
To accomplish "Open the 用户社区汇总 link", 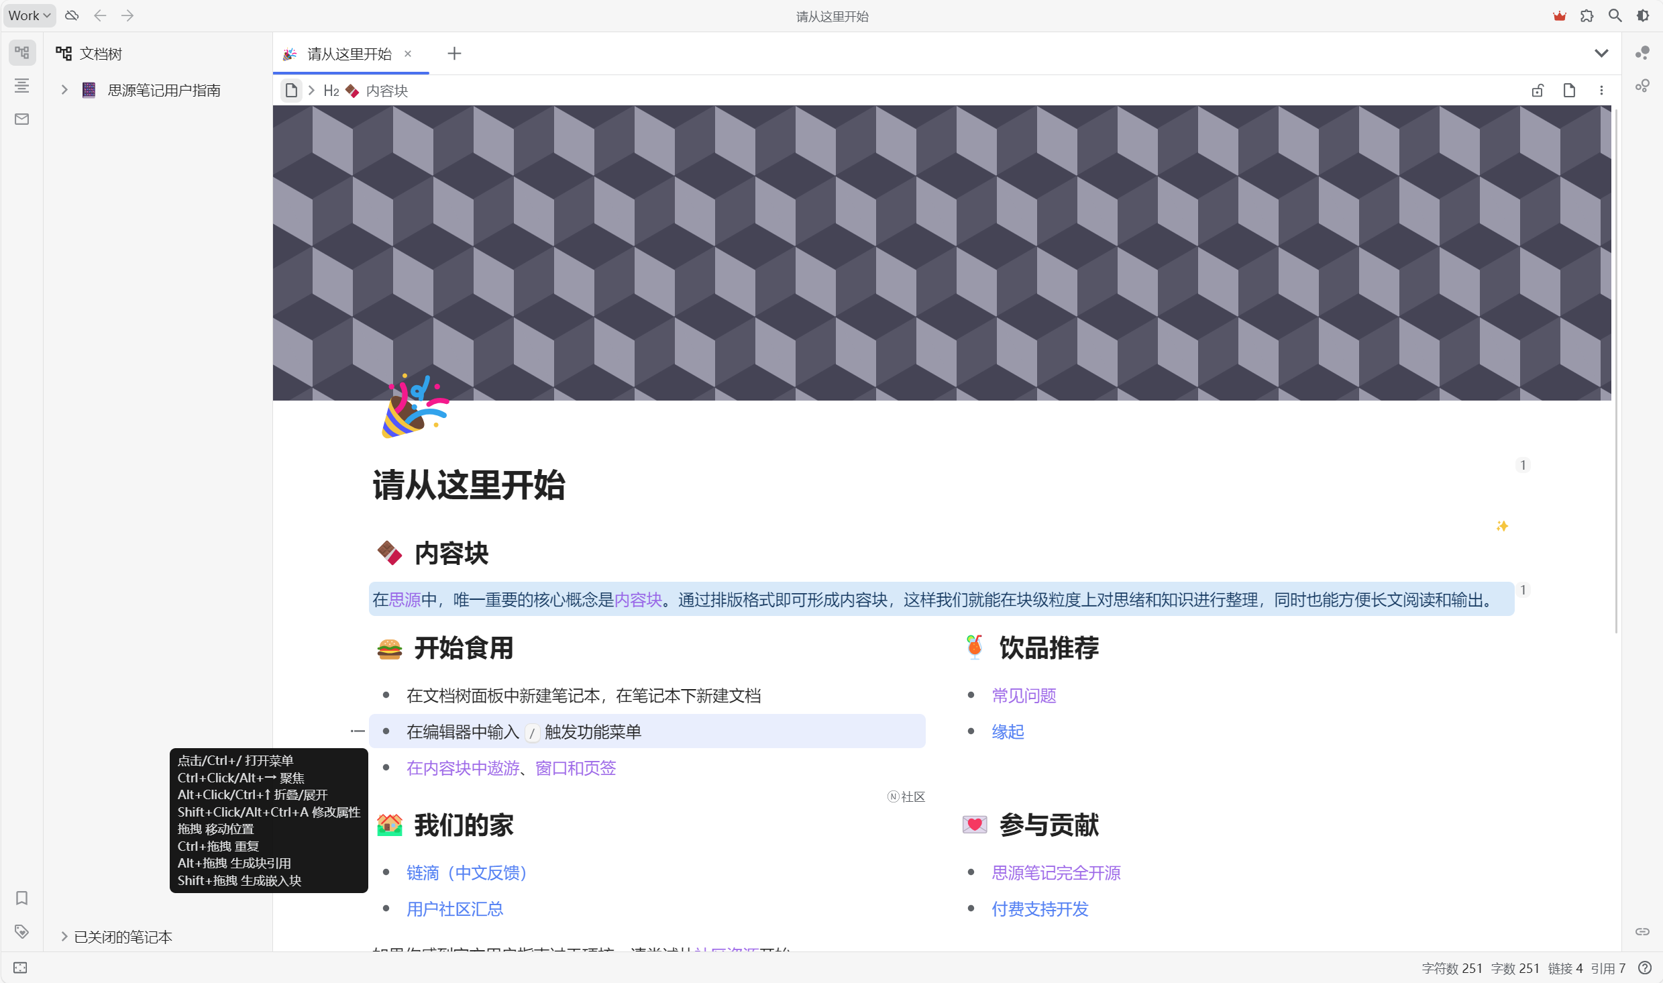I will pos(454,909).
